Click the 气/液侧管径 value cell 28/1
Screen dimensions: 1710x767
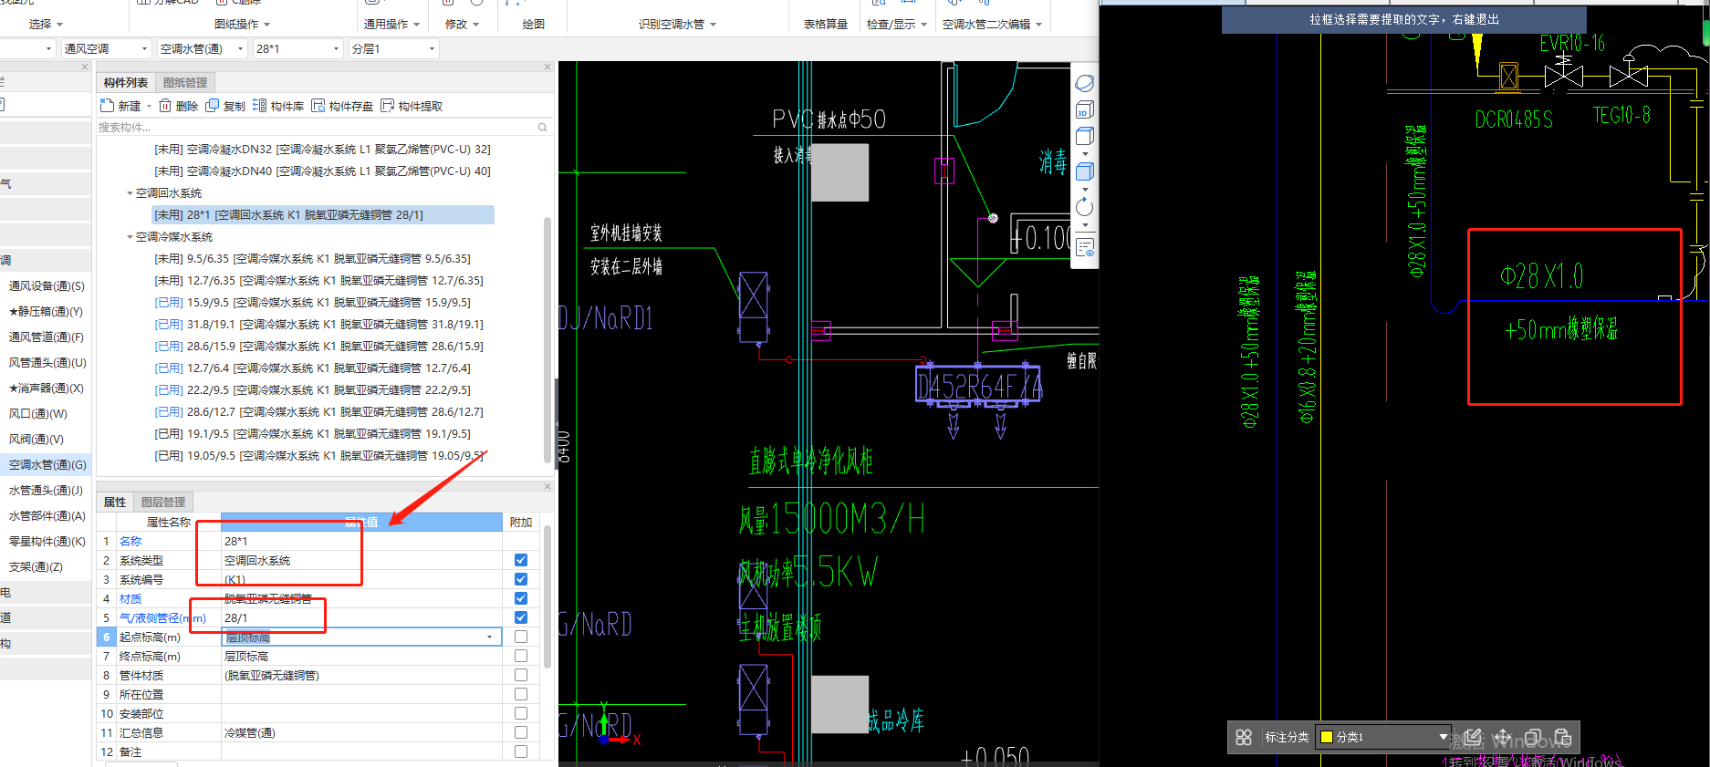[361, 617]
